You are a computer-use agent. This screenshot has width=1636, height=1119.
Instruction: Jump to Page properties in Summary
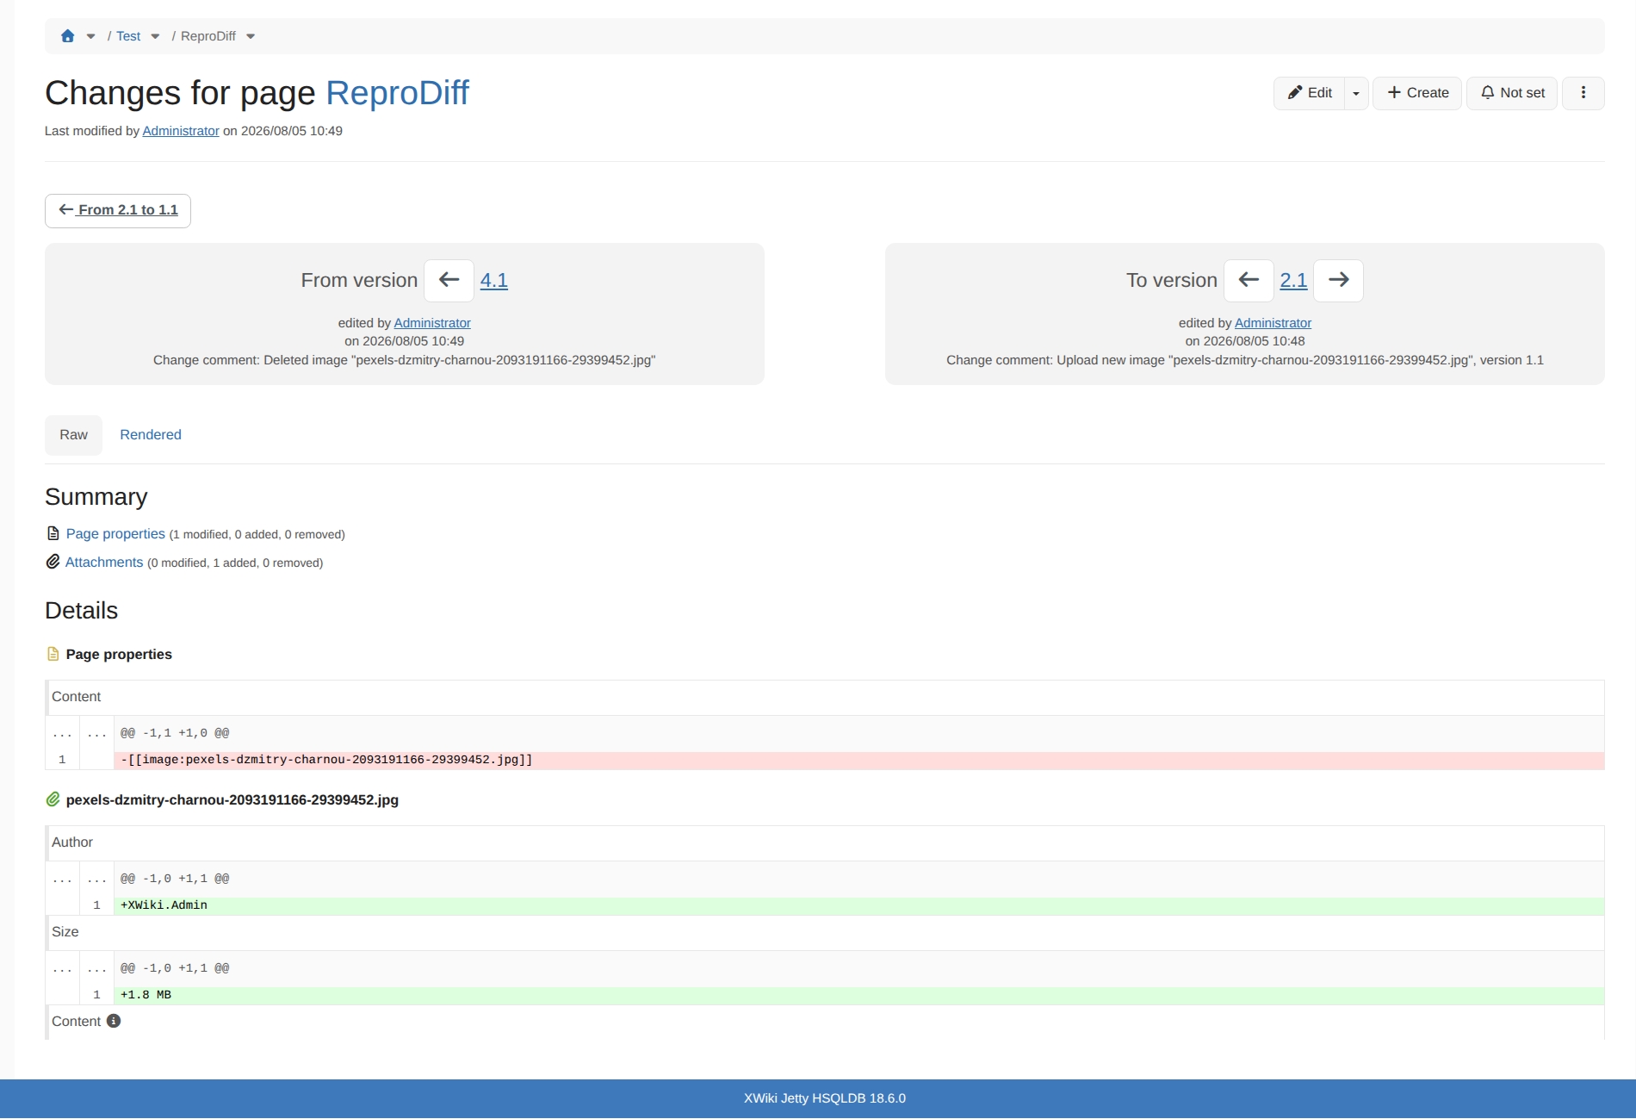(x=115, y=534)
